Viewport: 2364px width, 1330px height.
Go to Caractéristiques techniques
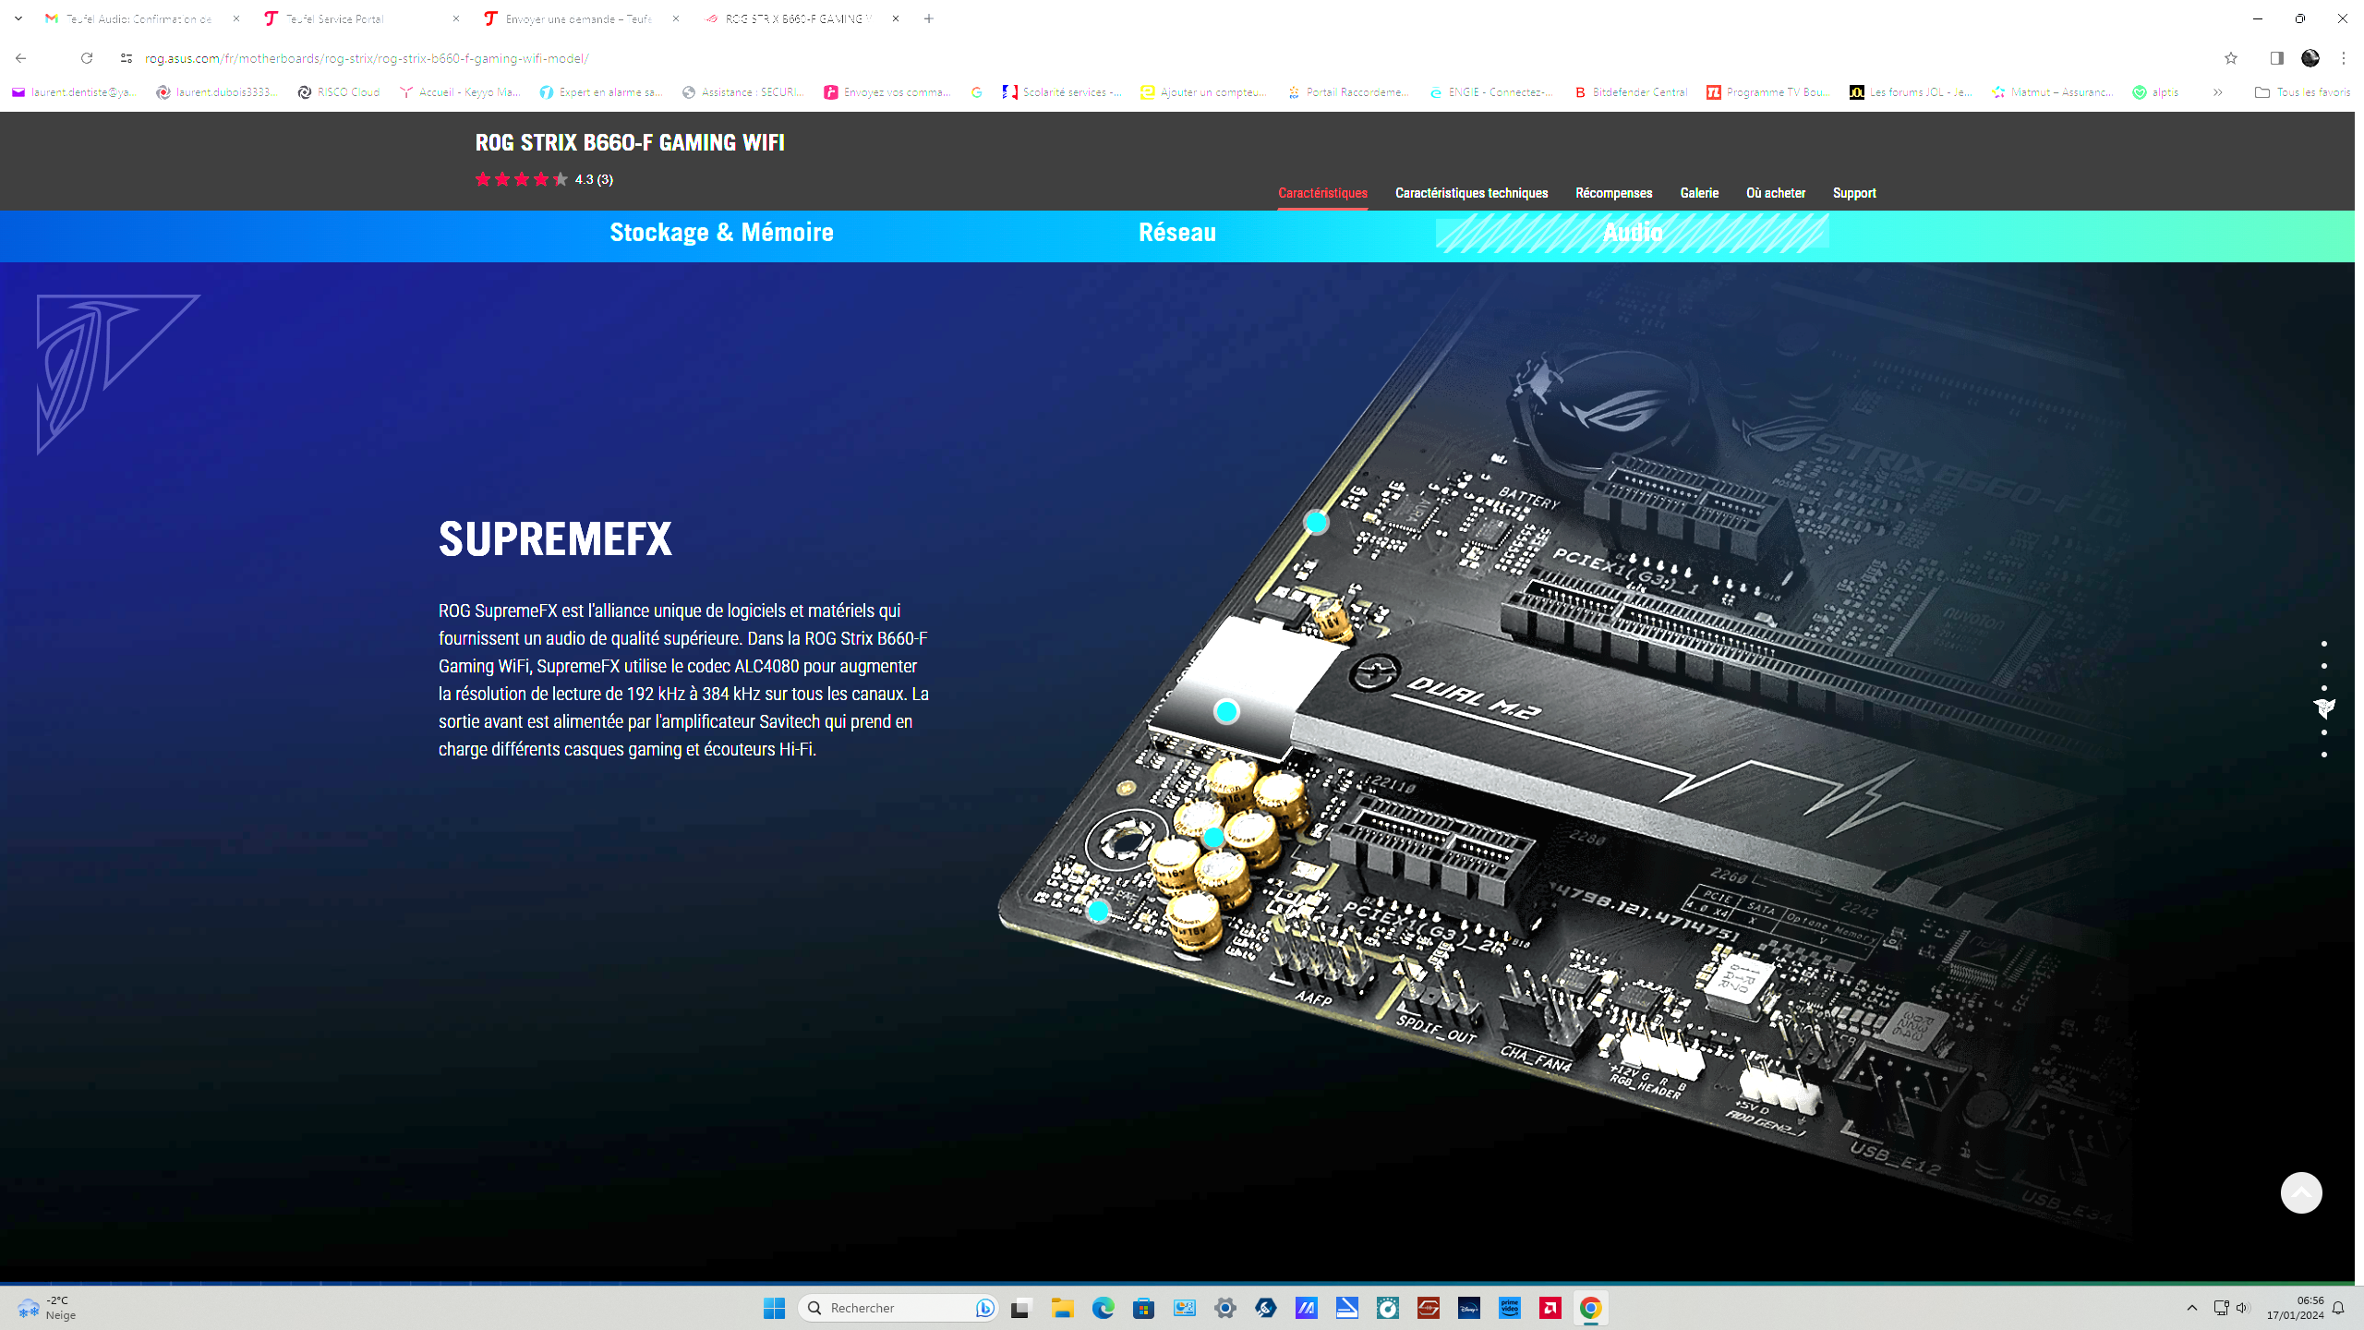(1471, 193)
